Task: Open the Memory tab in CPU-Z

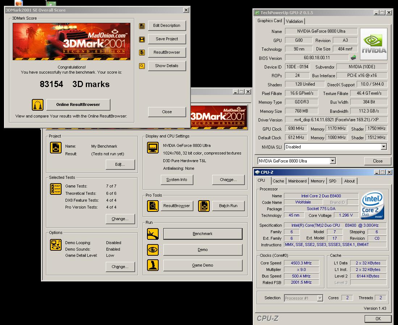Action: click(318, 181)
